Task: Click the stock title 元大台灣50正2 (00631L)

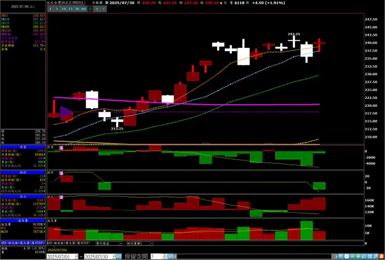Action: tap(66, 3)
